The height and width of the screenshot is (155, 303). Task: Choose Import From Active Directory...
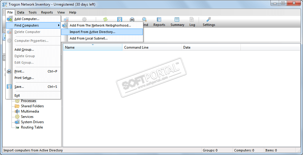102,32
